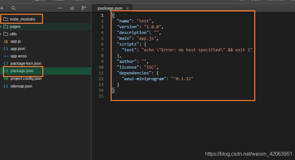
Task: Click the echo Error command string
Action: (x=197, y=50)
